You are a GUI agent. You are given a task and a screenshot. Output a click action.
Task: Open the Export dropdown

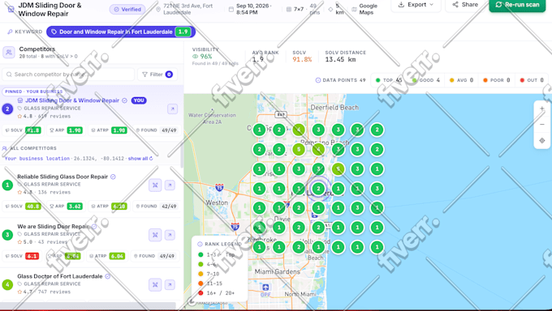tap(416, 5)
